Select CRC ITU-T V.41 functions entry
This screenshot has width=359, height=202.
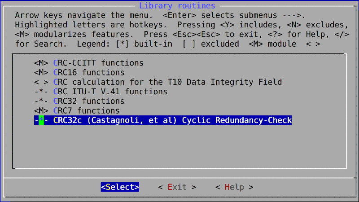(x=110, y=92)
